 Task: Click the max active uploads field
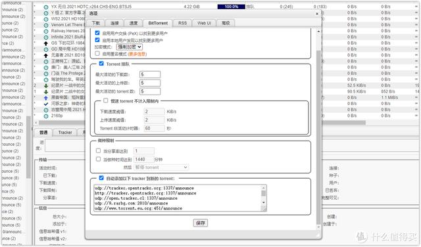pos(150,83)
